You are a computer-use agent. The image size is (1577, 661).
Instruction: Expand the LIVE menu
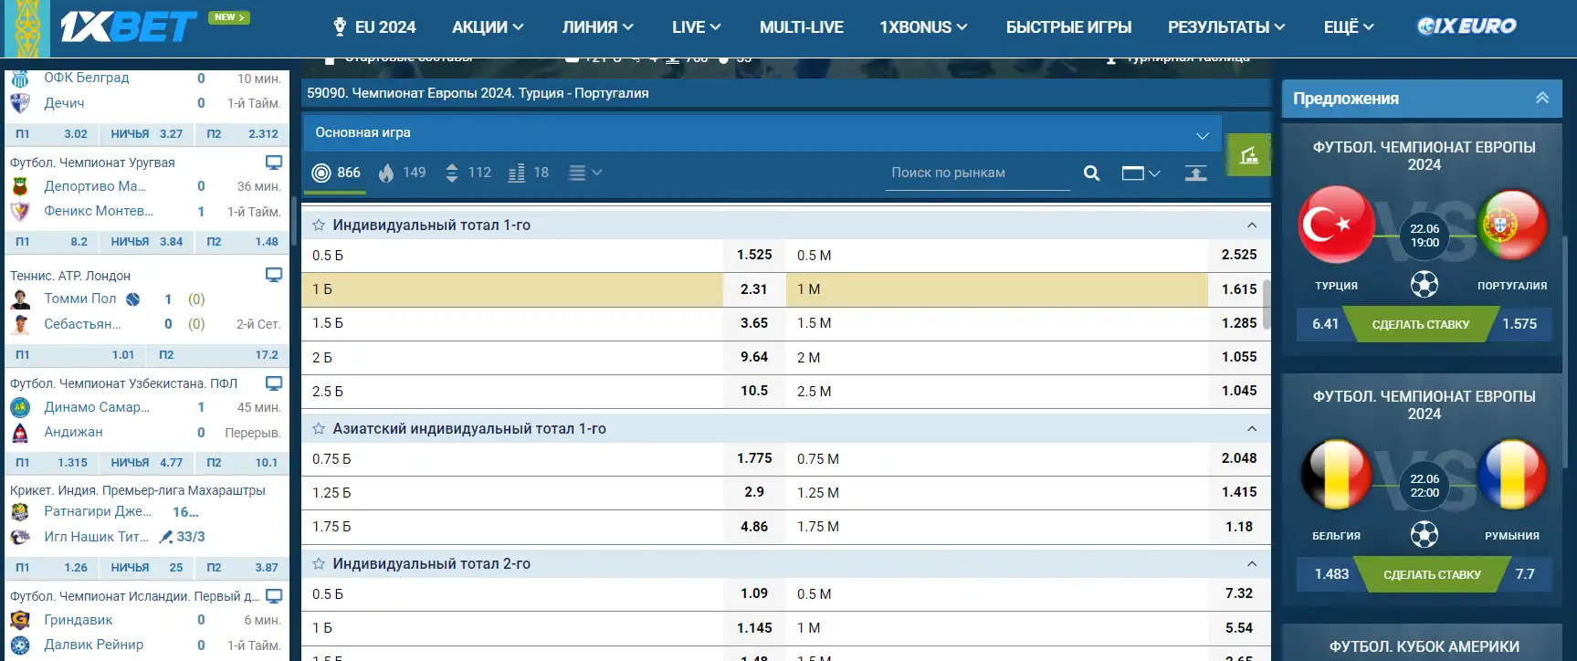click(696, 27)
